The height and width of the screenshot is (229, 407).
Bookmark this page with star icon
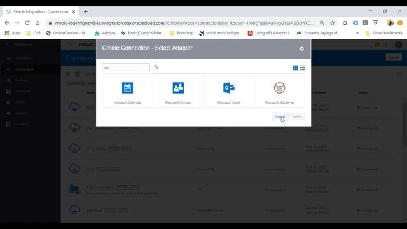pyautogui.click(x=332, y=23)
